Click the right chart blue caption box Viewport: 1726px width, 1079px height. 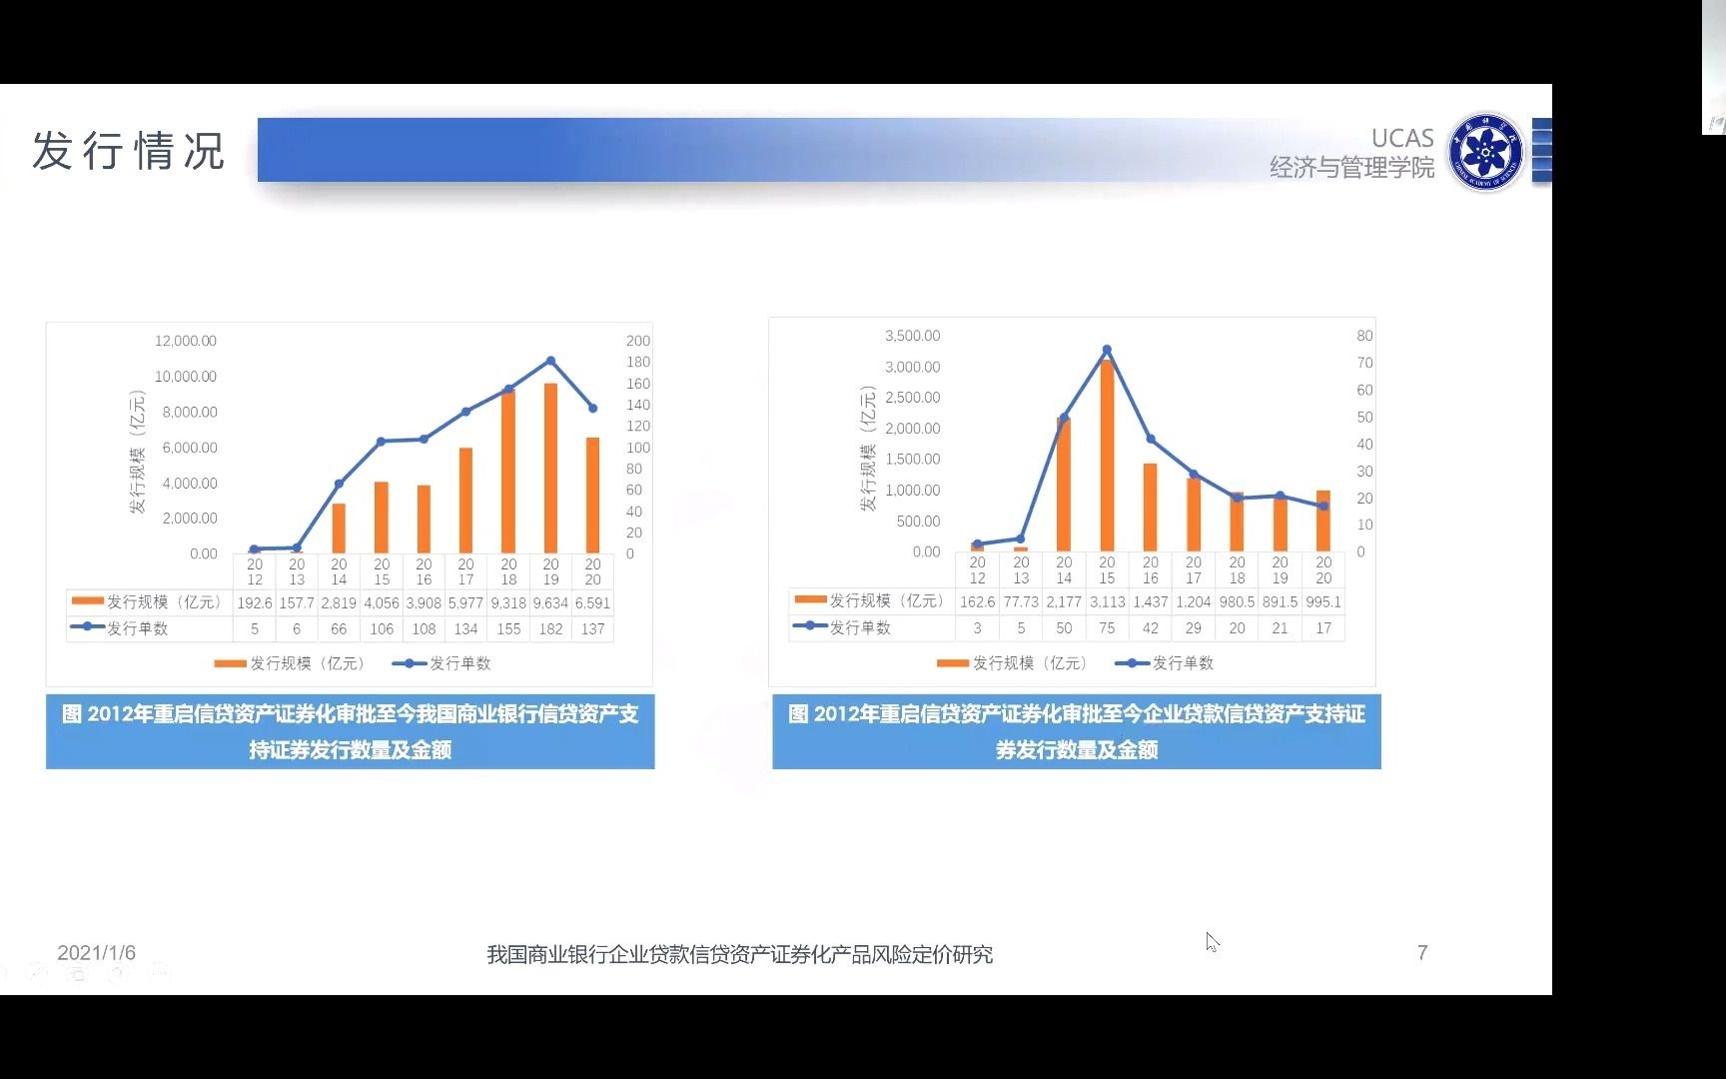(x=1076, y=731)
